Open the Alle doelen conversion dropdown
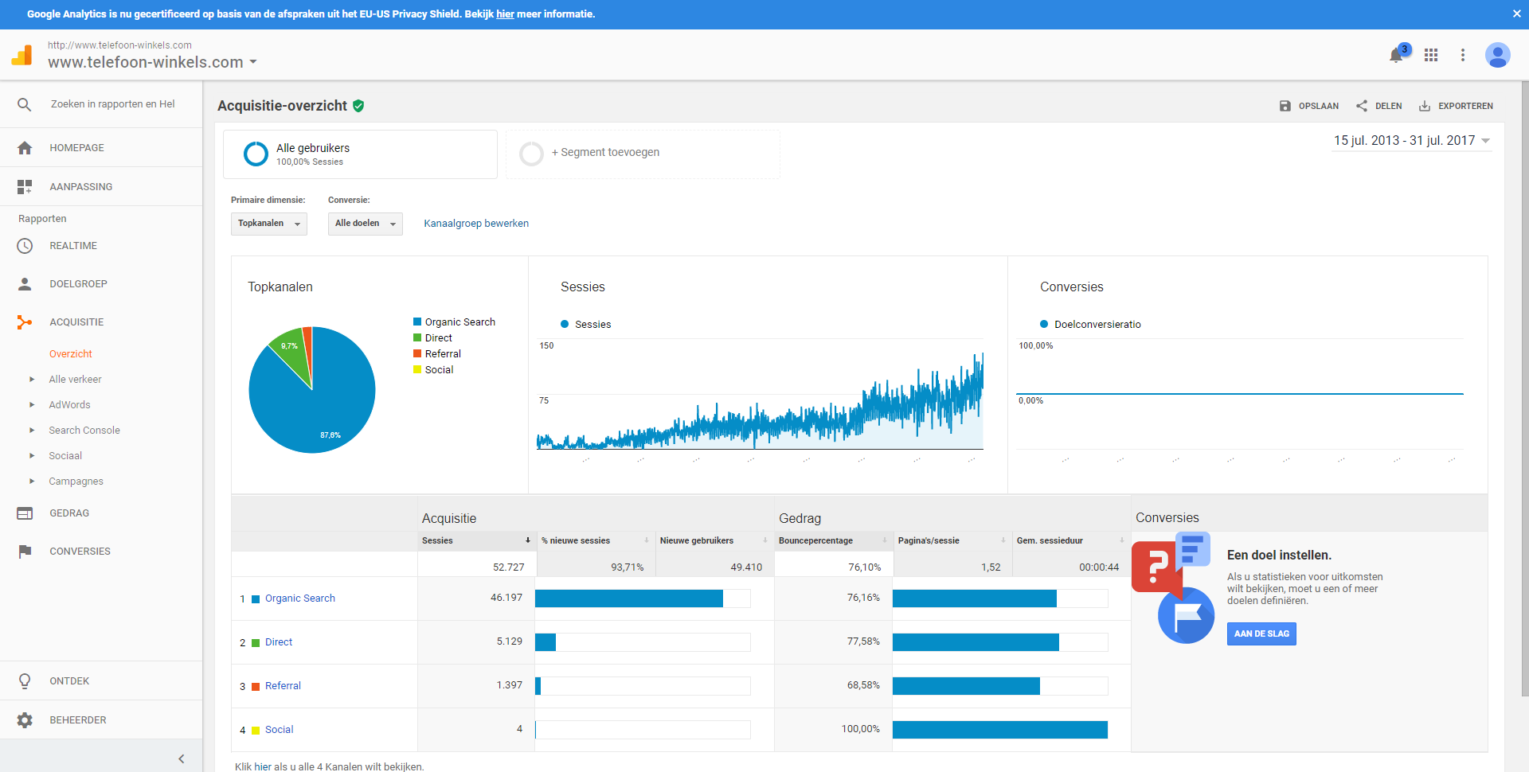 point(366,224)
